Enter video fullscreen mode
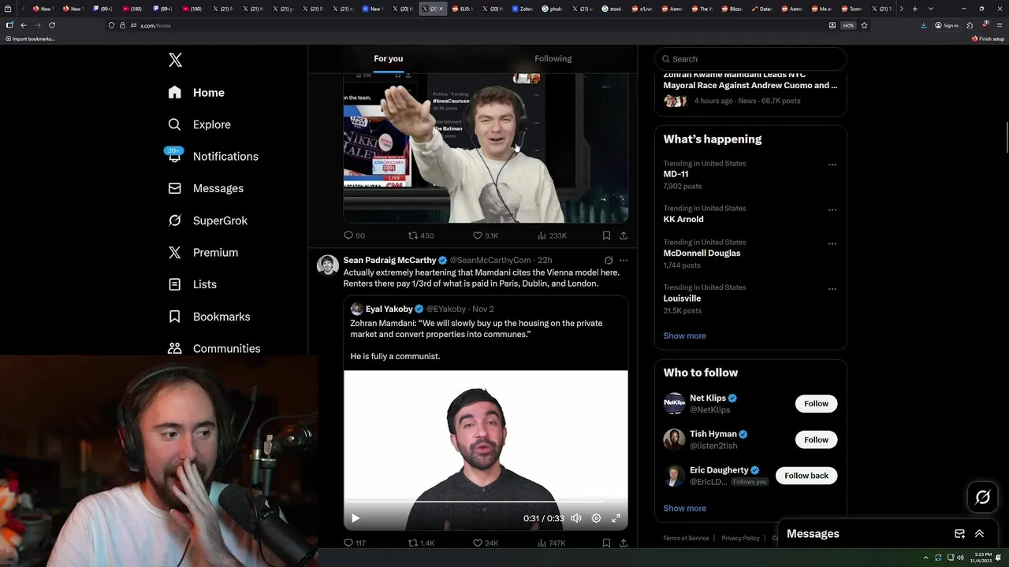This screenshot has width=1009, height=567. [616, 518]
